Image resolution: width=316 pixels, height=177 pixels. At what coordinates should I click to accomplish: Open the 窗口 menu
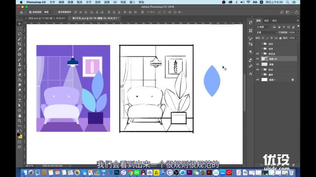coord(132,2)
